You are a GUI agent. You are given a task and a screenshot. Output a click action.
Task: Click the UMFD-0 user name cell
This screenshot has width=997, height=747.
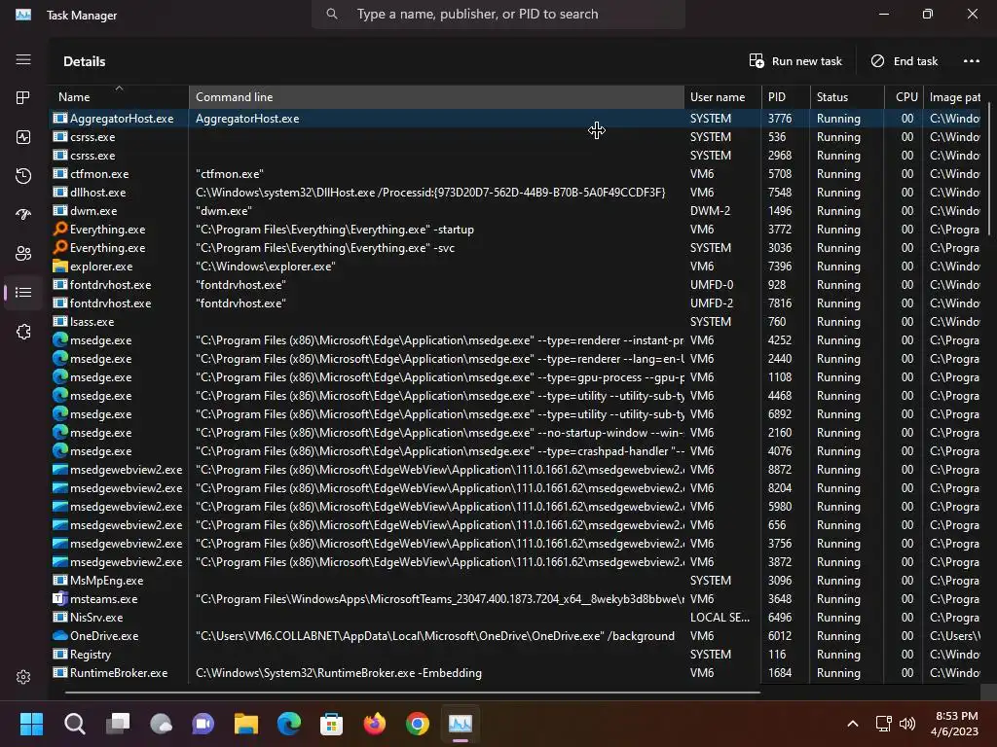click(712, 285)
